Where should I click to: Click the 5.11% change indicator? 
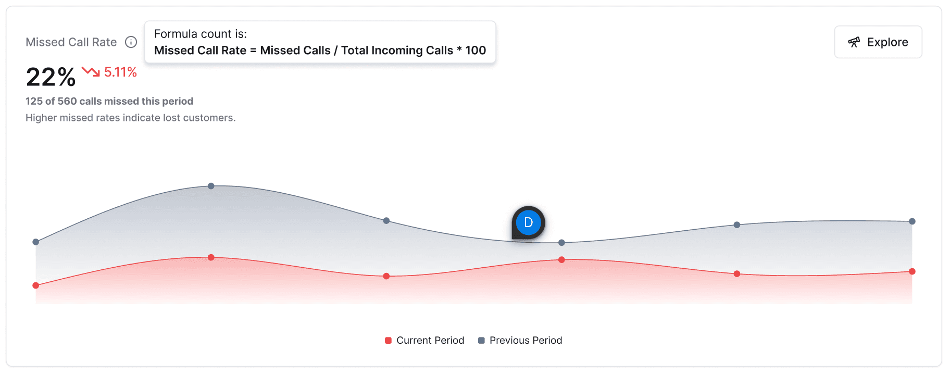click(120, 72)
